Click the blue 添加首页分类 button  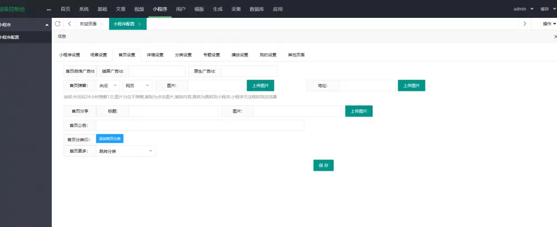110,138
